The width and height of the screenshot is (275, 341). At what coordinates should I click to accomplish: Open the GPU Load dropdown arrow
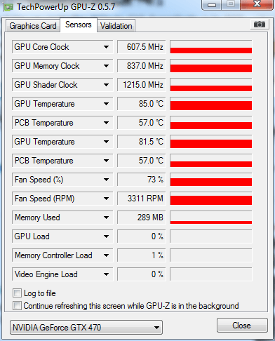(106, 236)
